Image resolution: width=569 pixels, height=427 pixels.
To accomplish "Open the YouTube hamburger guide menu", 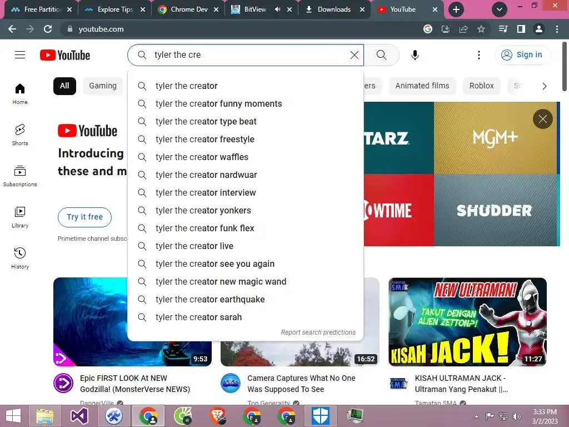I will tap(20, 55).
